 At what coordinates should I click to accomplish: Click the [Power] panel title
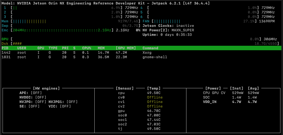coord(213,88)
